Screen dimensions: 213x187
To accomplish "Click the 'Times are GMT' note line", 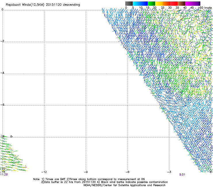I will 89,179.
